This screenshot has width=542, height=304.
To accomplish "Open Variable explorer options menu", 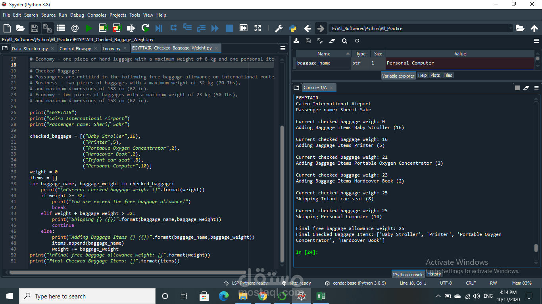I will point(536,41).
